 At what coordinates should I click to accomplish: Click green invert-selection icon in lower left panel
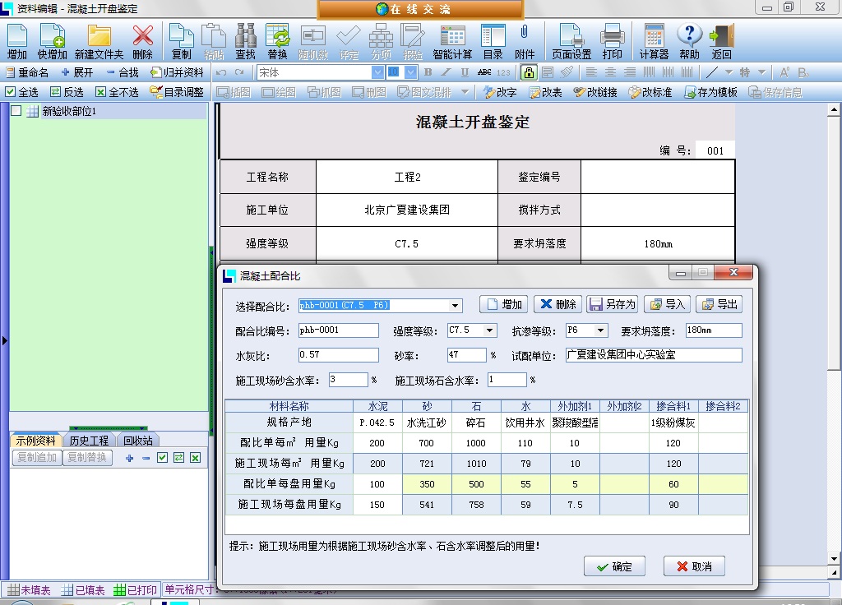coord(178,458)
